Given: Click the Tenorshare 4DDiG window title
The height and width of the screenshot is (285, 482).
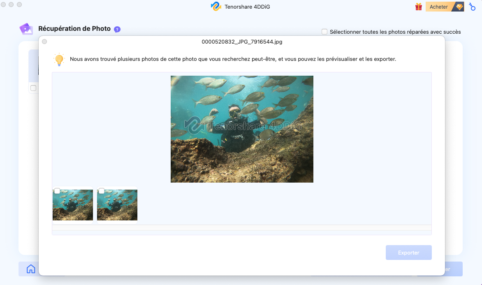Looking at the screenshot, I should pyautogui.click(x=247, y=7).
